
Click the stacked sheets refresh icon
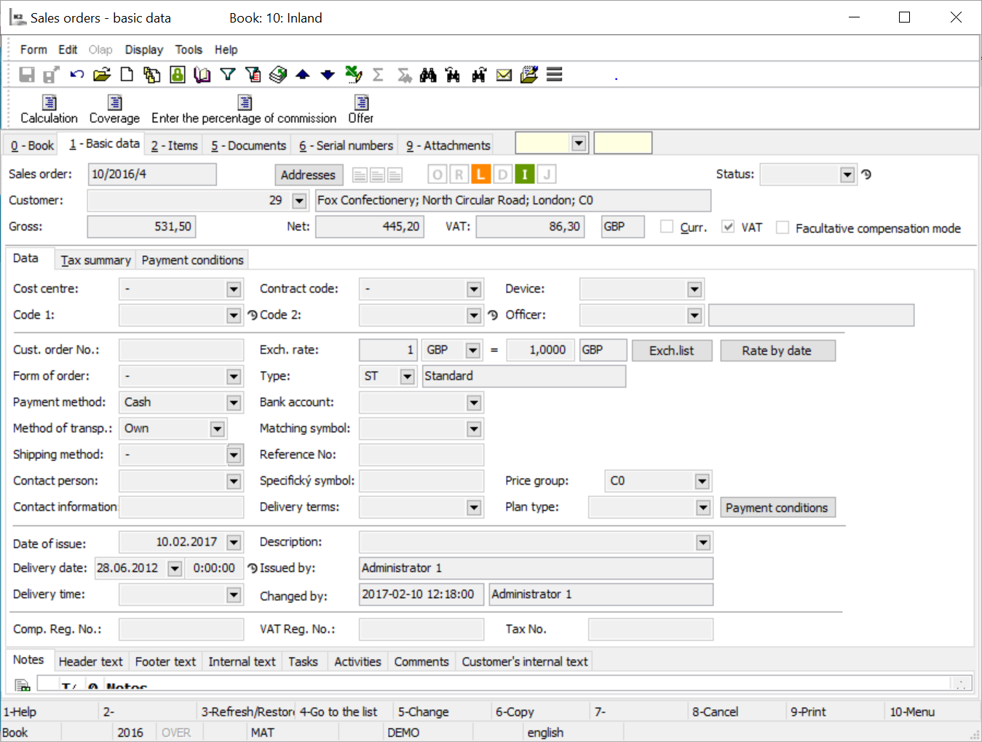[x=278, y=74]
